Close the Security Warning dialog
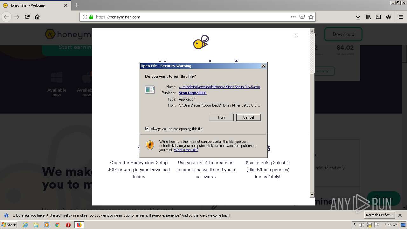 tap(263, 66)
